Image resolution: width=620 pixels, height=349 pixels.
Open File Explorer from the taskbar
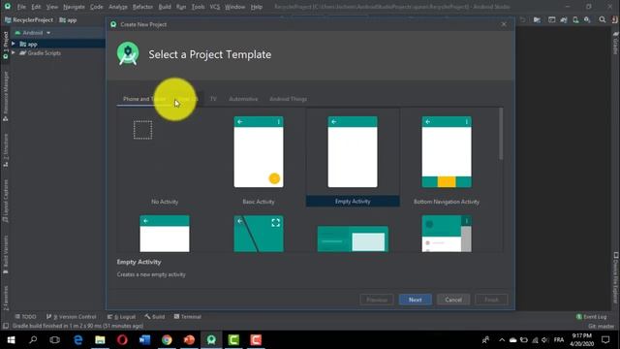(100, 340)
